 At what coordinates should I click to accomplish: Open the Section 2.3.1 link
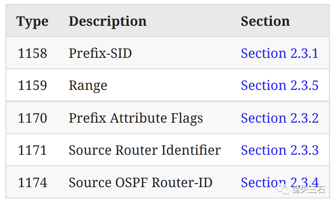(279, 53)
